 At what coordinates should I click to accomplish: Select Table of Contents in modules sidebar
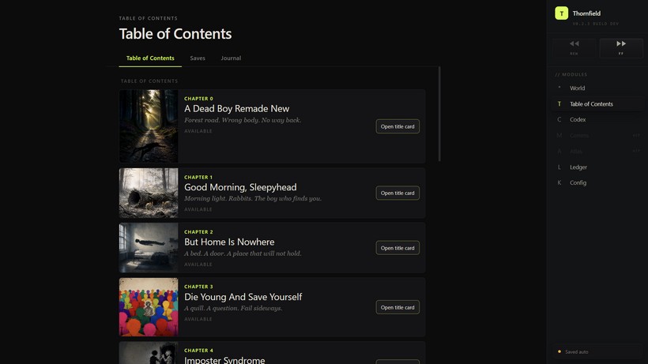click(x=597, y=104)
